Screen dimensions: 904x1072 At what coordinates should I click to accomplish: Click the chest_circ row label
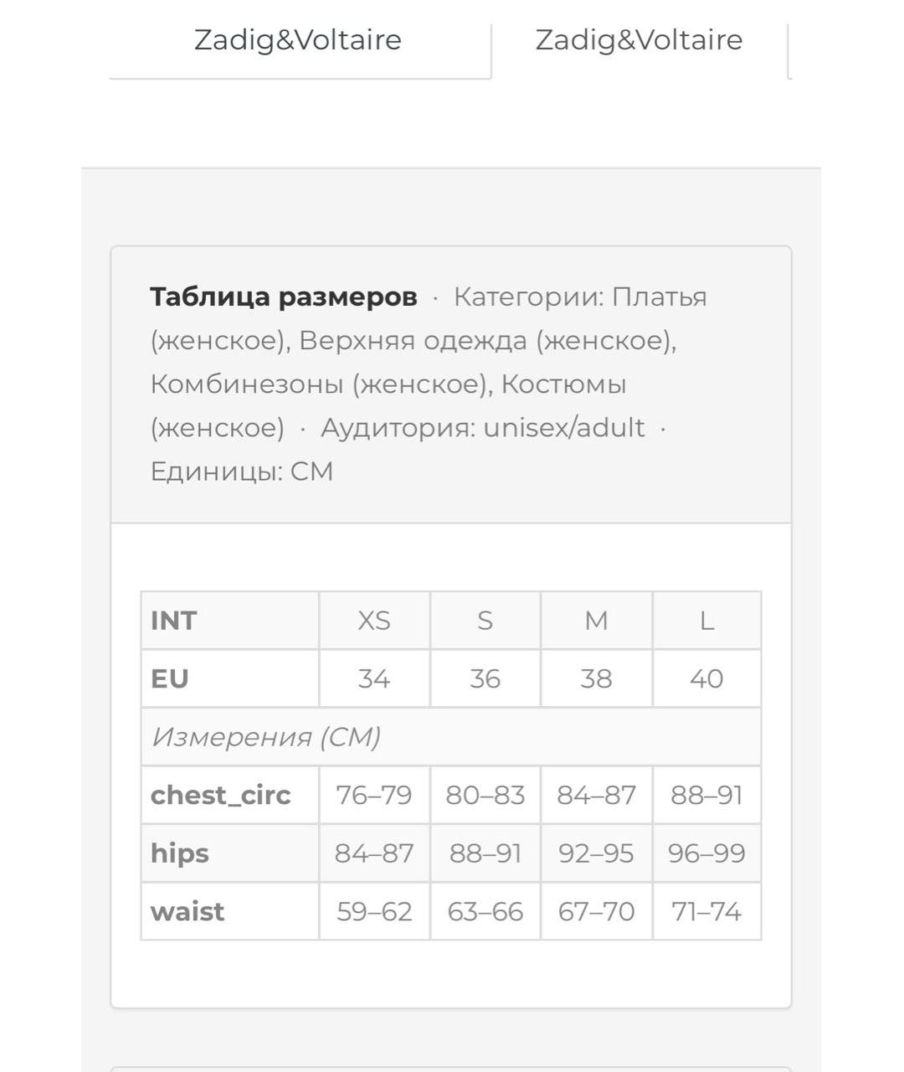221,795
